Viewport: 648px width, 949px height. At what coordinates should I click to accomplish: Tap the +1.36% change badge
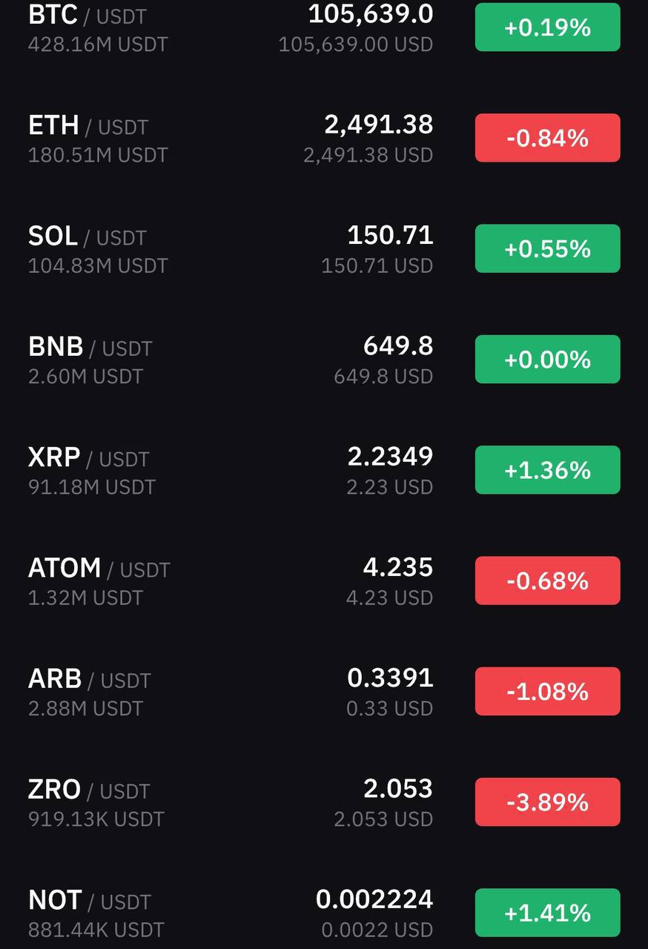(547, 470)
